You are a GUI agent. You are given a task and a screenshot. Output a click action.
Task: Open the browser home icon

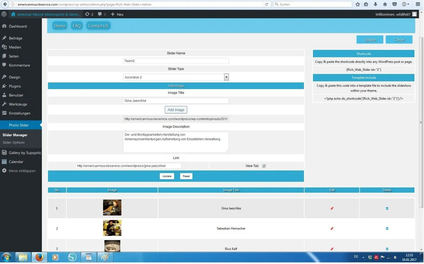(385, 4)
